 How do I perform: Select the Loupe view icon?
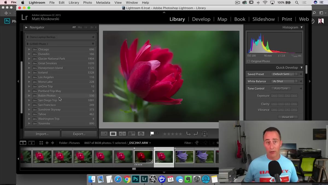coord(113,134)
